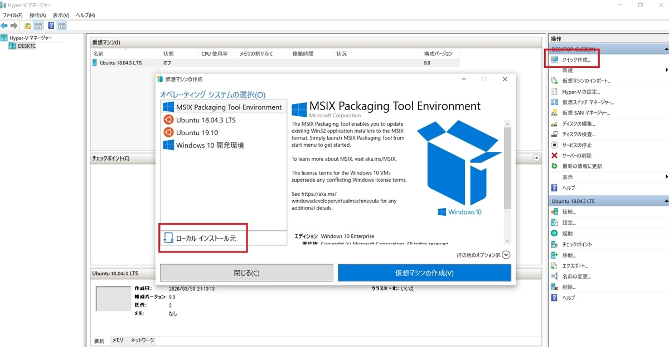This screenshot has height=347, width=669.
Task: Click the ディスクの編集 icon
Action: click(554, 123)
